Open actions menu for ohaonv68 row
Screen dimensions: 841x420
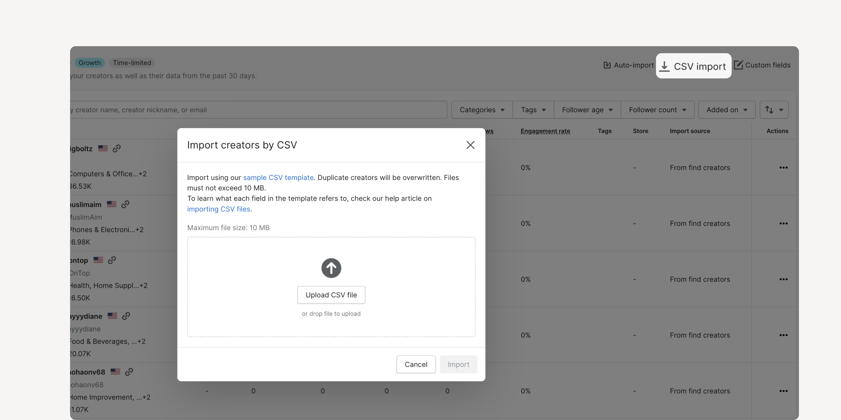[784, 391]
